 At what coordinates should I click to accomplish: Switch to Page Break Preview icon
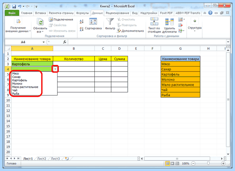(x=177, y=163)
